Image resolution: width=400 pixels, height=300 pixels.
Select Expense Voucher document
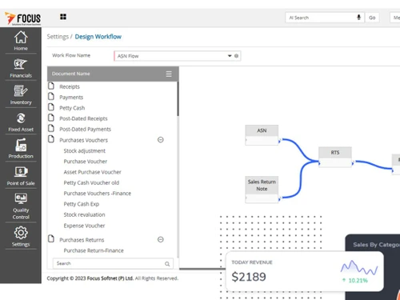pos(84,226)
